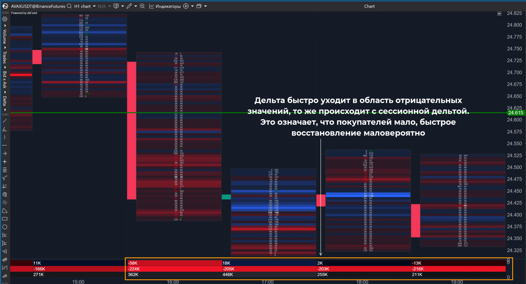Viewport: 526px width, 284px height.
Task: Select the triangle drawing tool
Action: tap(5, 211)
